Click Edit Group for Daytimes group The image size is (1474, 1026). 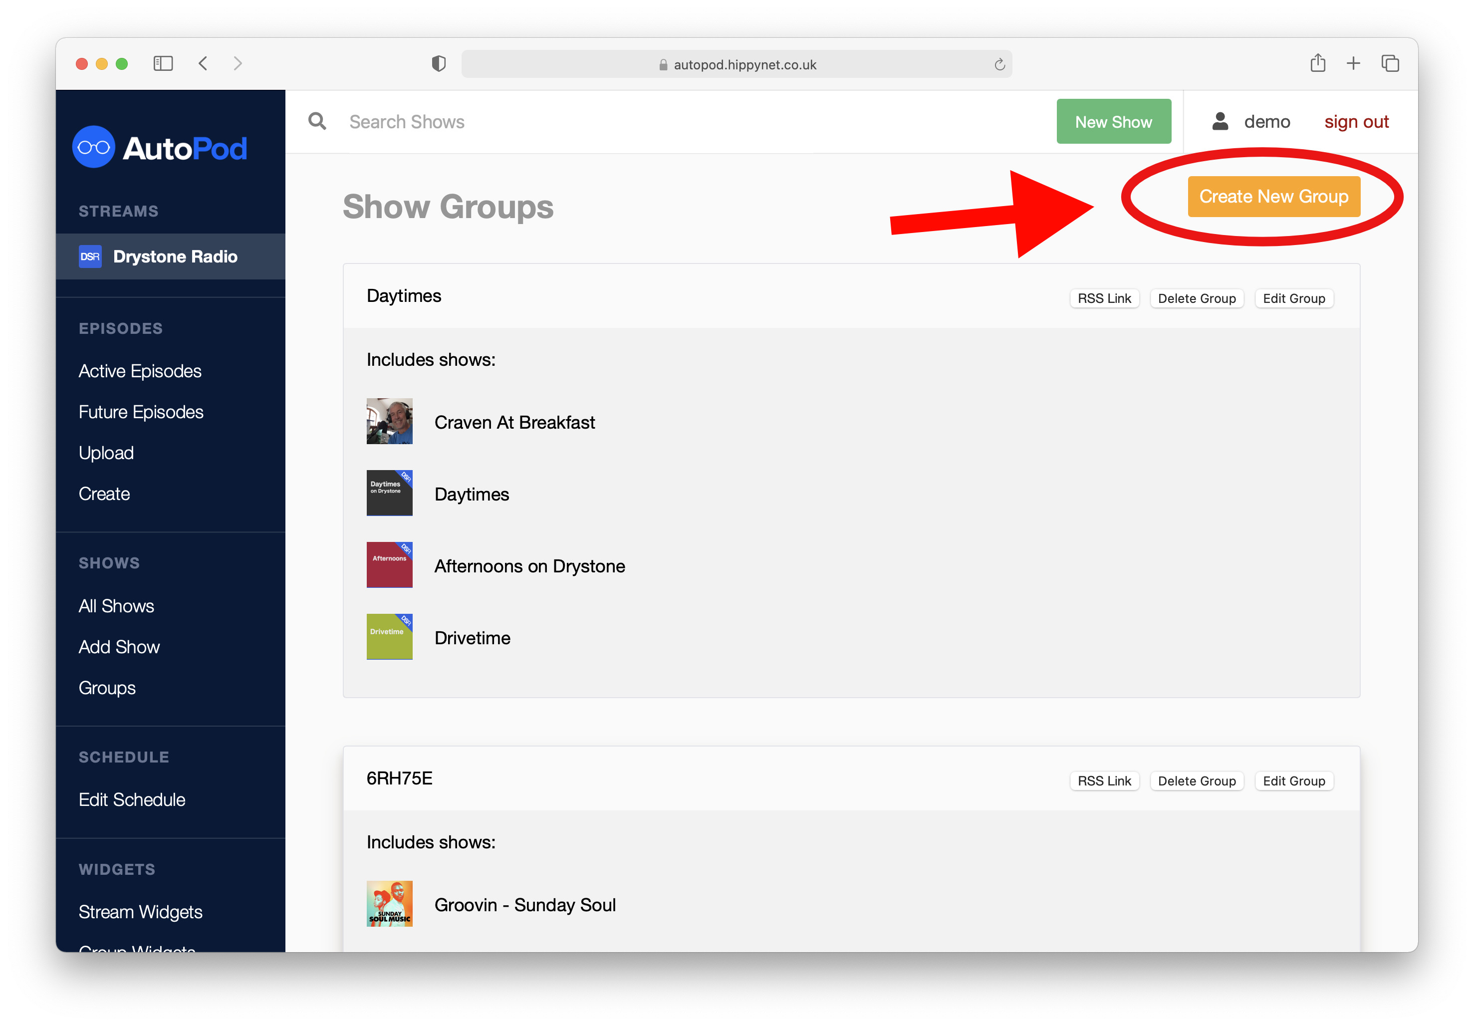(x=1293, y=298)
